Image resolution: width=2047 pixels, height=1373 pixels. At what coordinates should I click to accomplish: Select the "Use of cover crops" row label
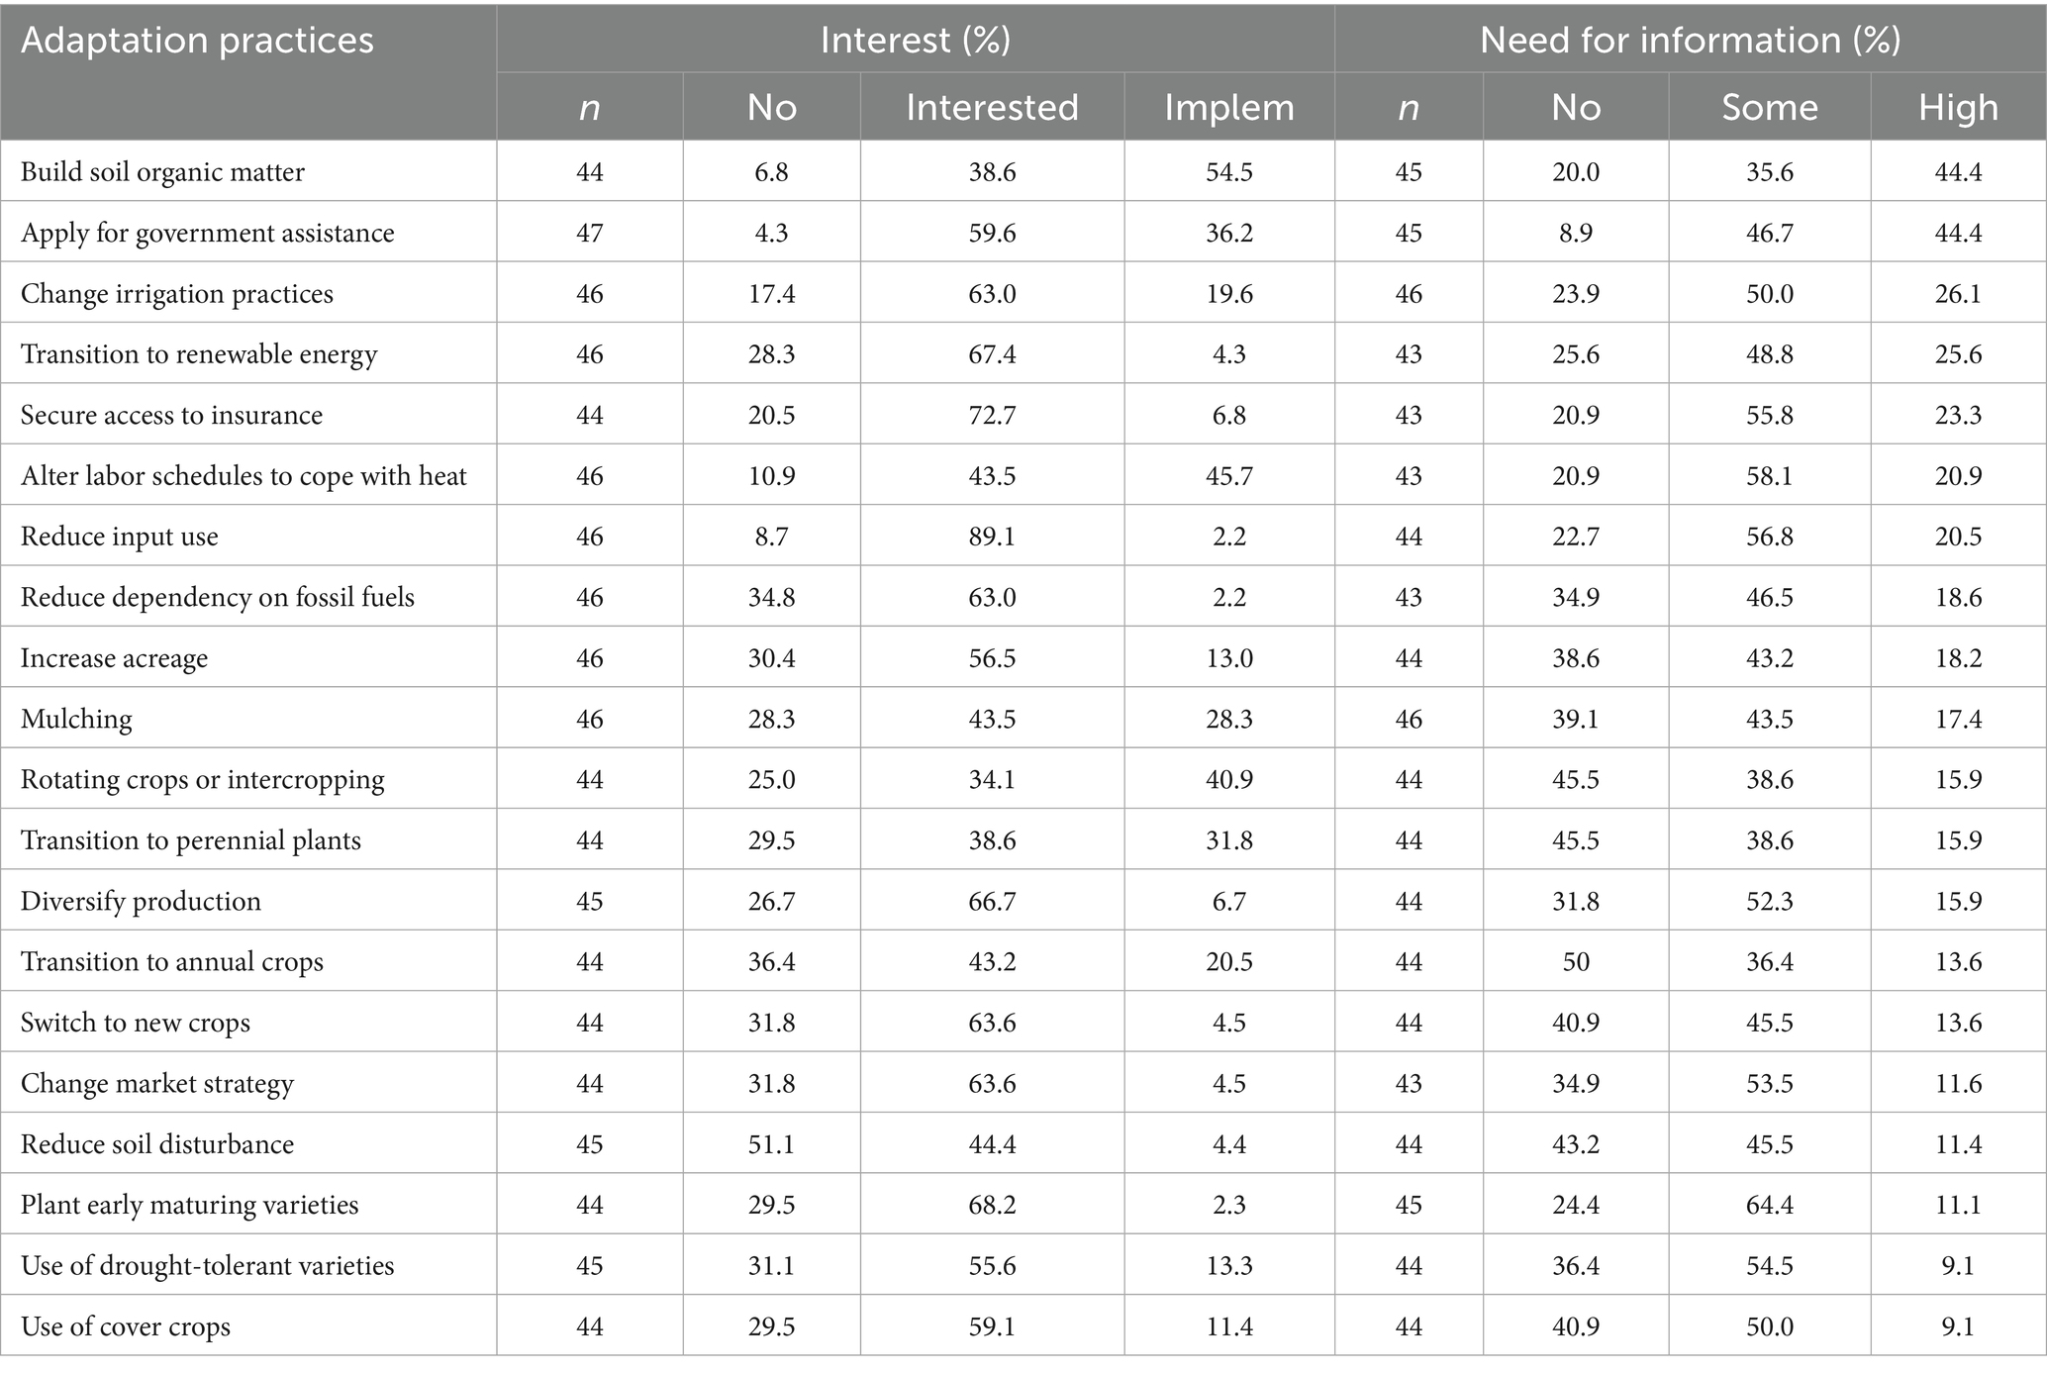[126, 1326]
